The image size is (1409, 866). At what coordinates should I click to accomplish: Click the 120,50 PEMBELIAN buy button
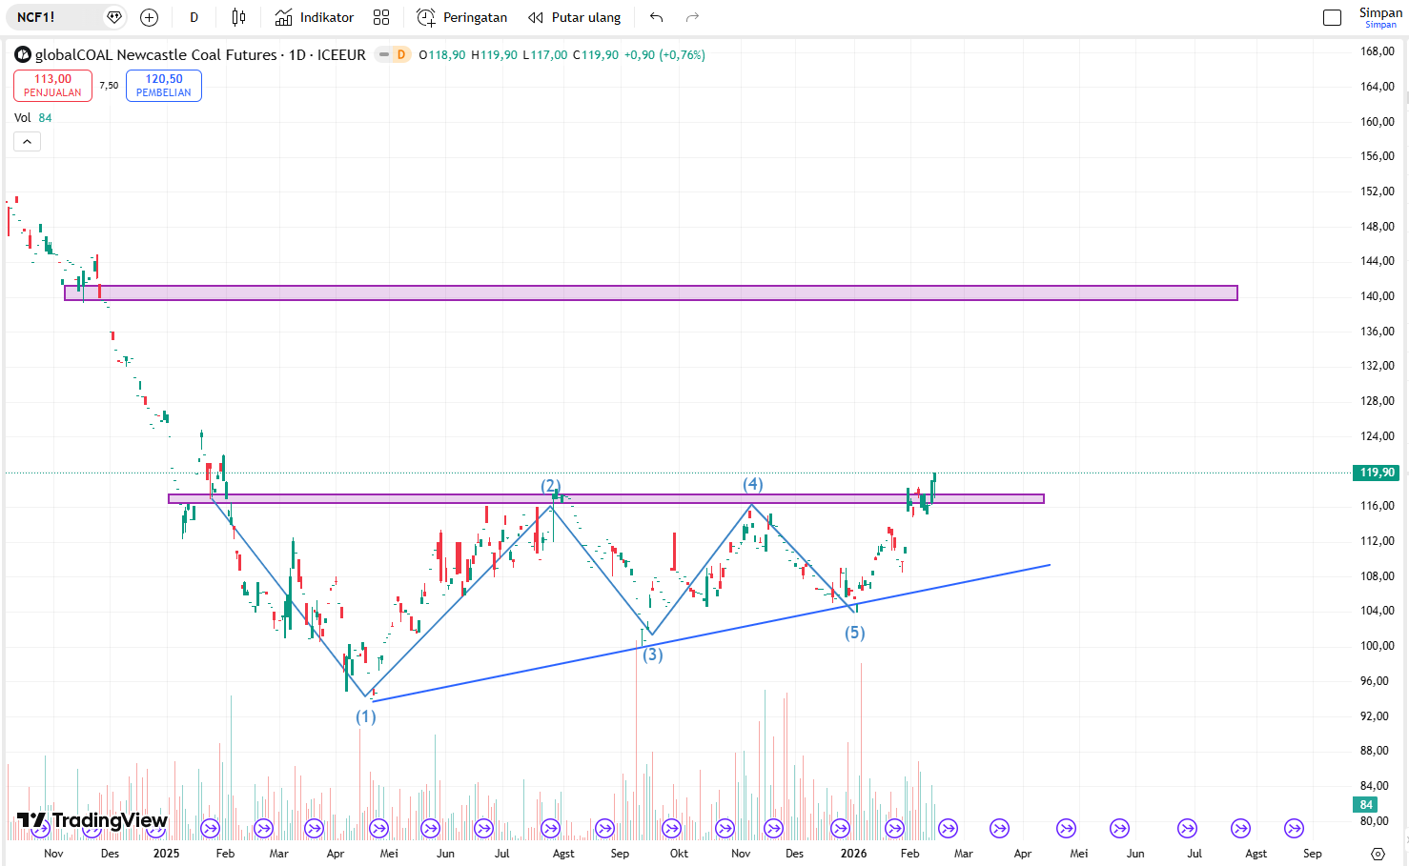coord(164,86)
